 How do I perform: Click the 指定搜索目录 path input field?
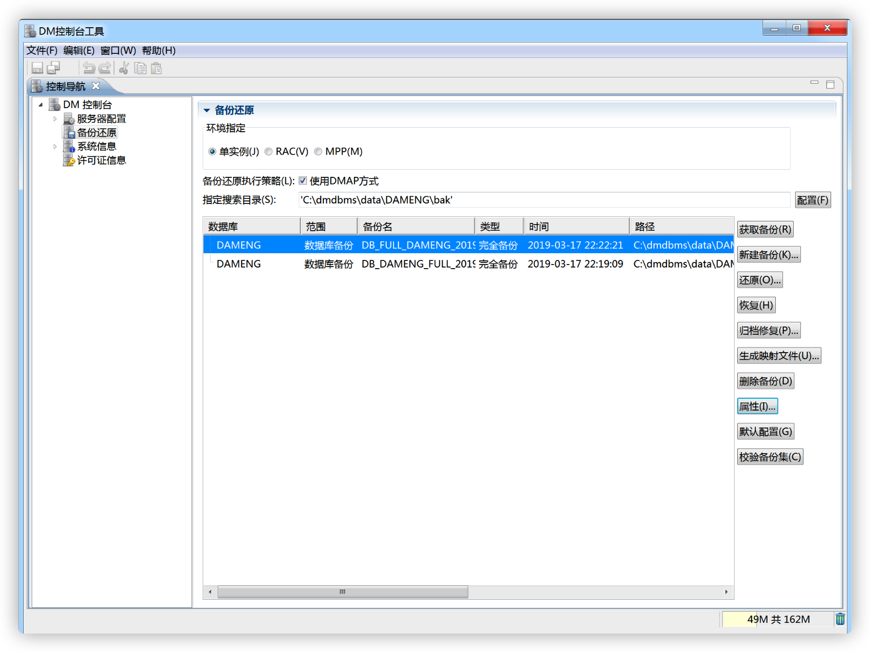coord(544,200)
